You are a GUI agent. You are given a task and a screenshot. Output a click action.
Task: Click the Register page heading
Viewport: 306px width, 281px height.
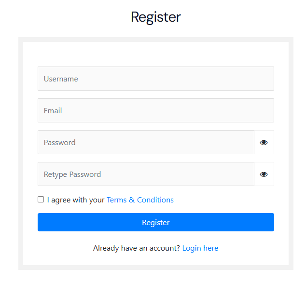click(155, 17)
